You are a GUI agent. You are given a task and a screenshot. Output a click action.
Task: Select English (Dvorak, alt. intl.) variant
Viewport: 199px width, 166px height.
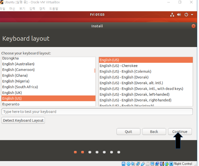pyautogui.click(x=146, y=83)
